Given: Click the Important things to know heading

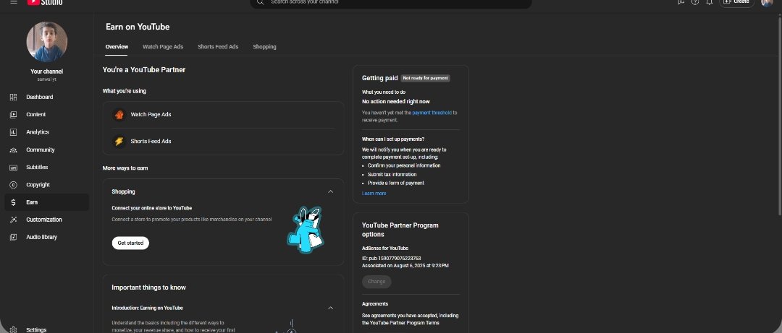Looking at the screenshot, I should click(148, 287).
